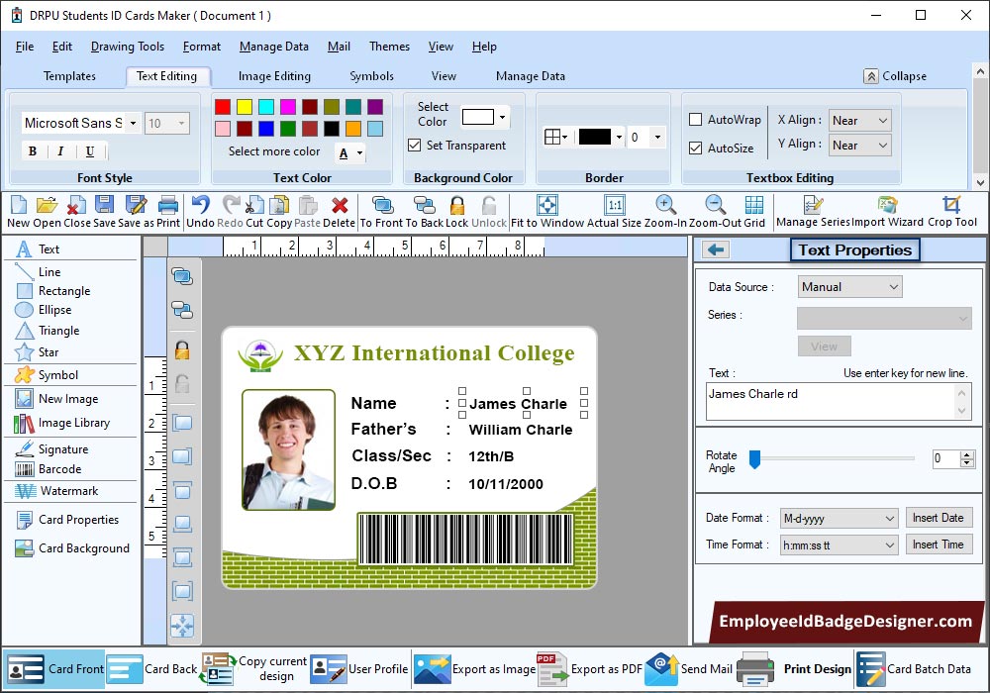The image size is (990, 693).
Task: Switch to the Image Editing tab
Action: coord(274,76)
